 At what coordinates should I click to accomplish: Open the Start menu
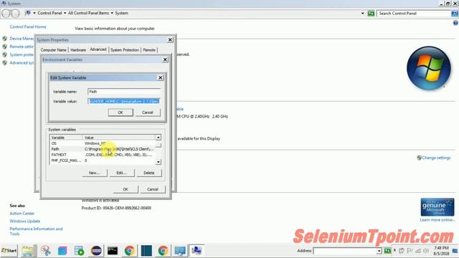tap(9, 251)
